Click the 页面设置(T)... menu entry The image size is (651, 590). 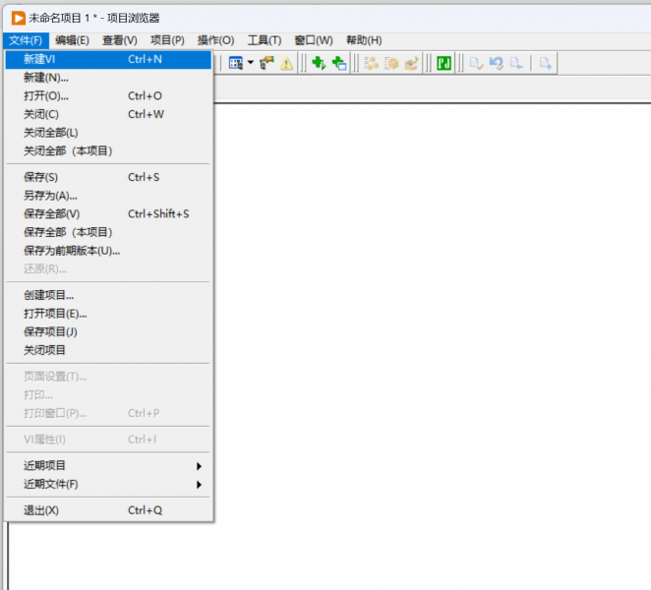[x=108, y=377]
